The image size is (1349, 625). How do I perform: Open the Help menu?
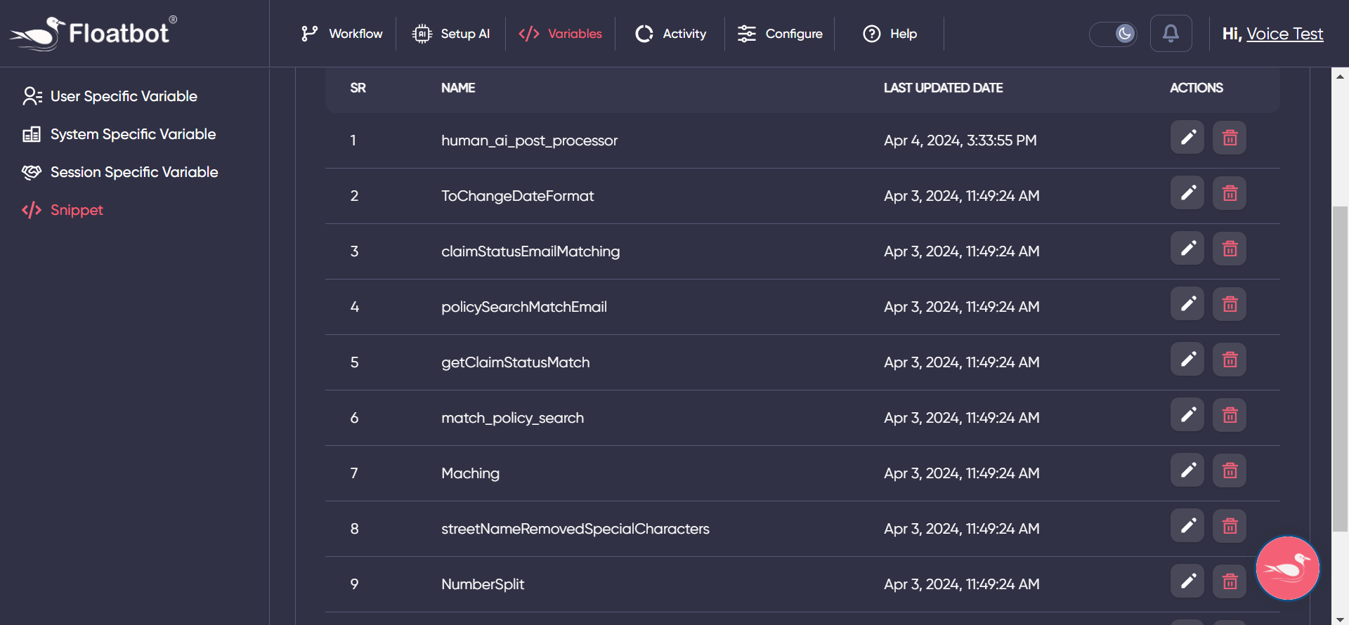(x=890, y=34)
